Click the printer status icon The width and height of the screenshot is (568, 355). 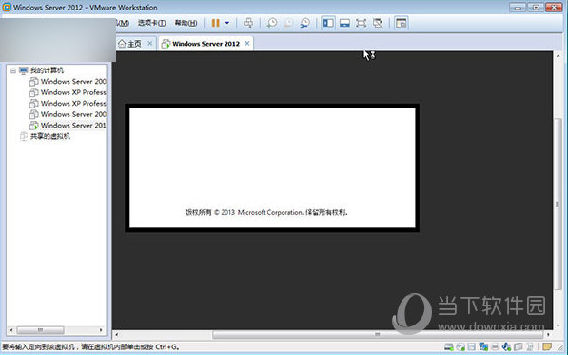[x=495, y=347]
